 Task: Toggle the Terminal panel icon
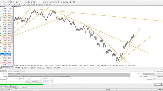point(11,2)
